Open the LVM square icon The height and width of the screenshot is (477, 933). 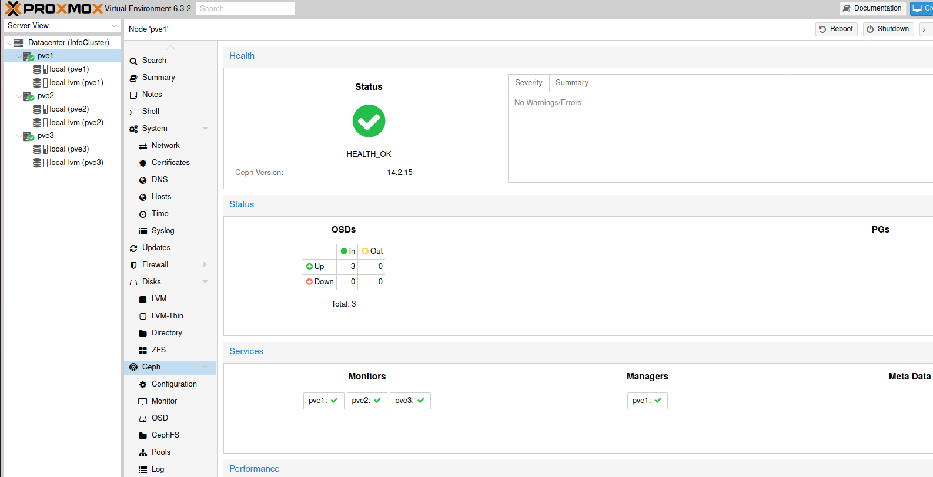(x=143, y=300)
